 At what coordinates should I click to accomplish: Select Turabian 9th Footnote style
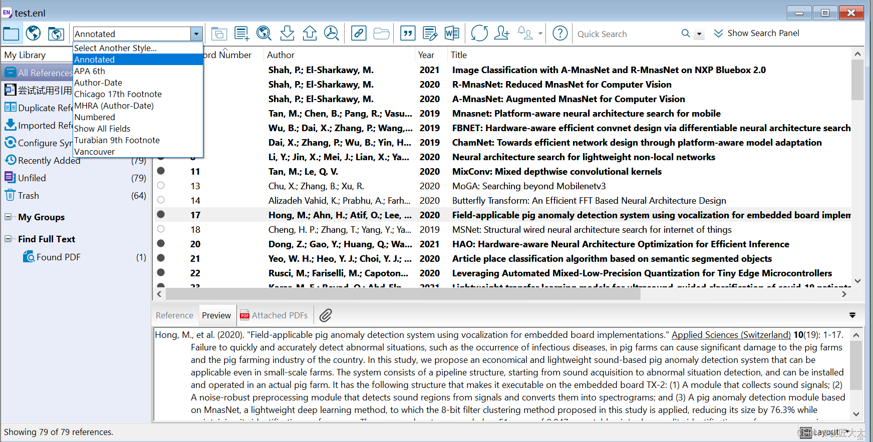coord(138,140)
